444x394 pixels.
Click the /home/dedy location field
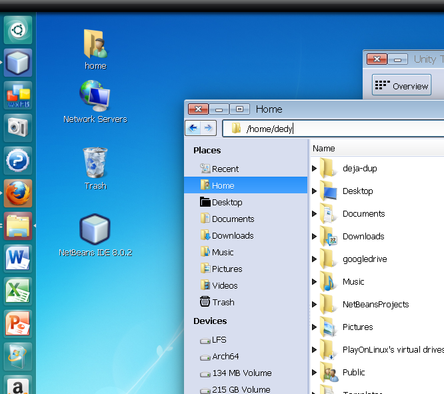pyautogui.click(x=333, y=129)
